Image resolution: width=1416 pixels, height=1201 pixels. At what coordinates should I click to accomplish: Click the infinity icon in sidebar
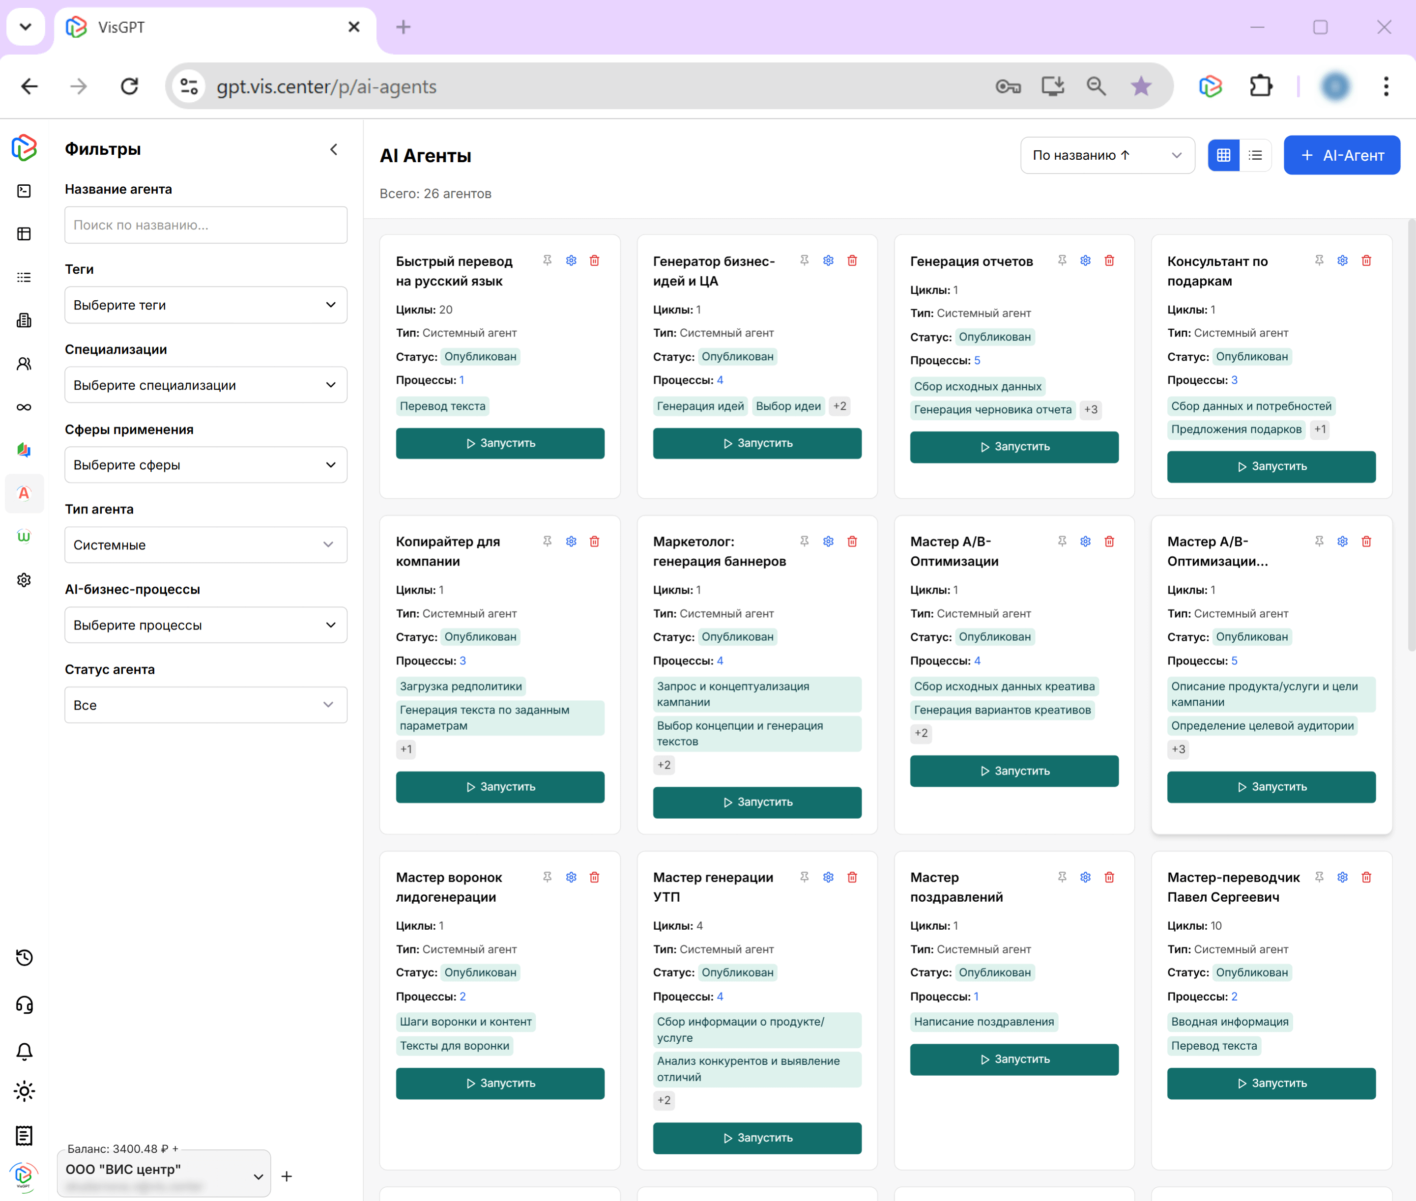tap(25, 407)
